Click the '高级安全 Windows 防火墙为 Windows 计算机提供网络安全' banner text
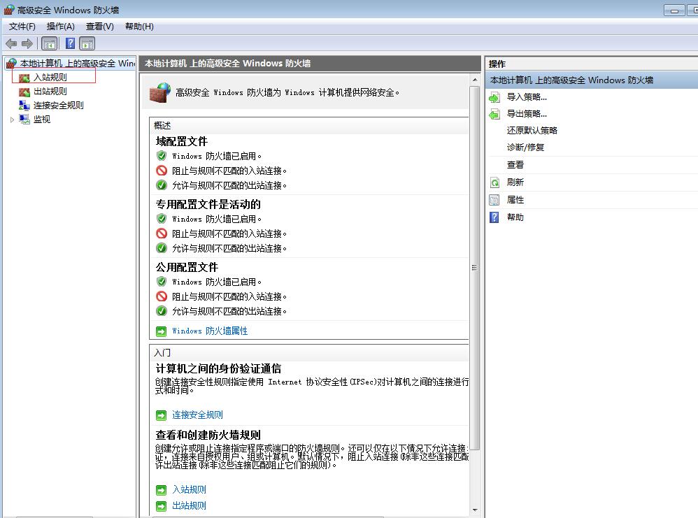The height and width of the screenshot is (518, 698). tap(287, 92)
